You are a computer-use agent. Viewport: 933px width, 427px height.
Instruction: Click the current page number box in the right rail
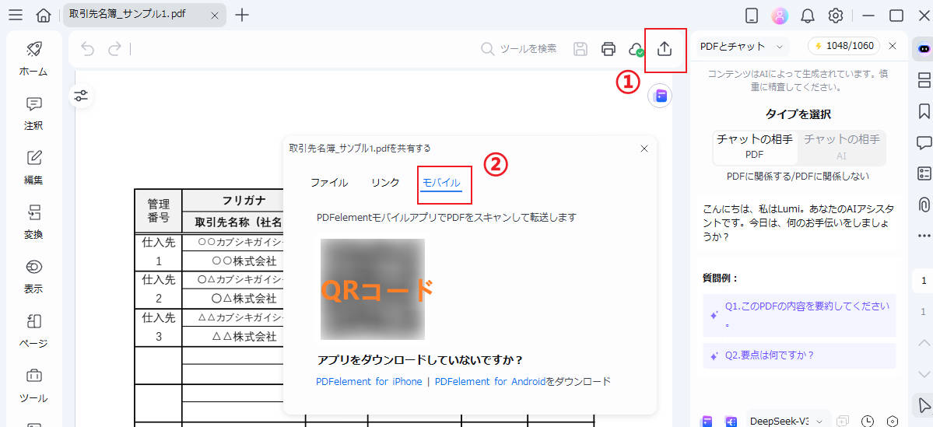(x=924, y=281)
